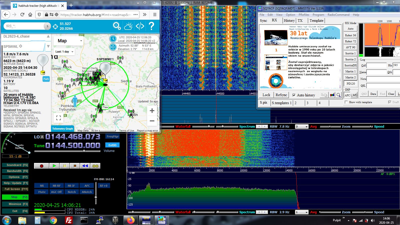
Task: Toggle fullscreen map view in habhub
Action: click(59, 117)
